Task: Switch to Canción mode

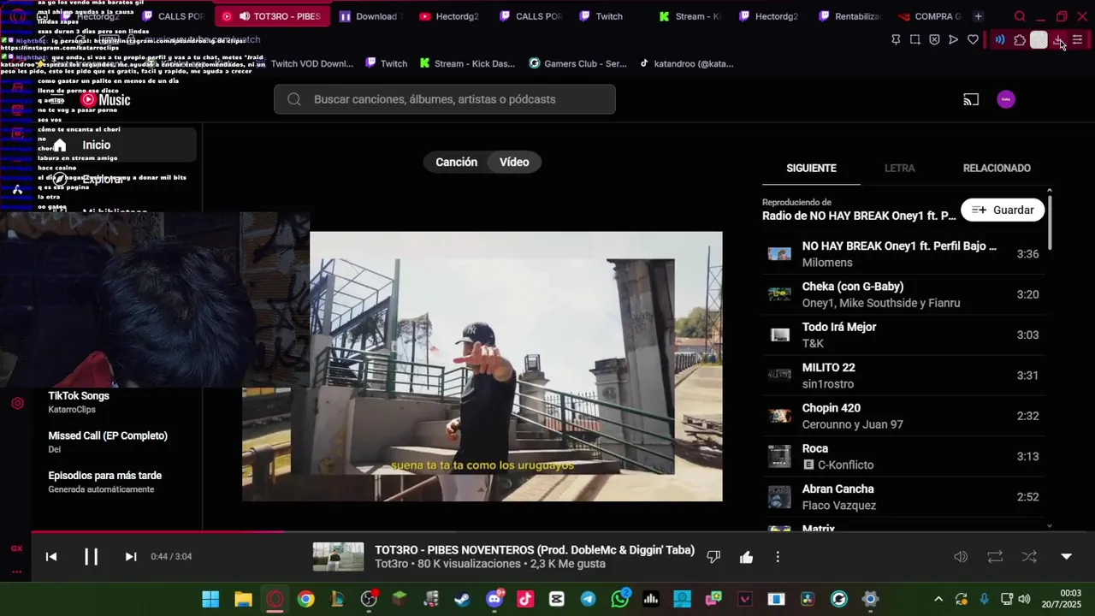Action: (x=456, y=162)
